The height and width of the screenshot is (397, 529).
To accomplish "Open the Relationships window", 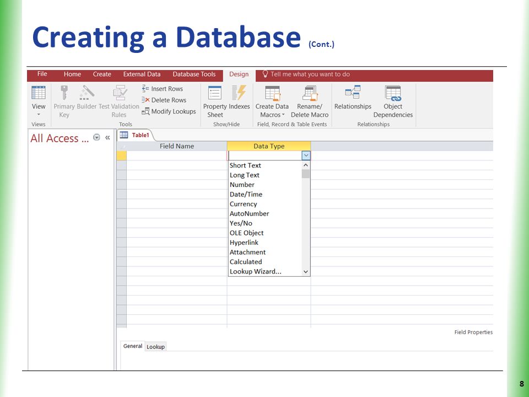I will click(x=353, y=98).
